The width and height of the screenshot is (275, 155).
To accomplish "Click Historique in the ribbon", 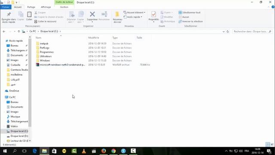I will pos(168,22).
